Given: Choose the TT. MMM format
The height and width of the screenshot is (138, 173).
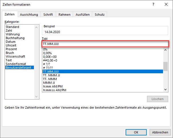Looking at the screenshot, I should point(103,79).
